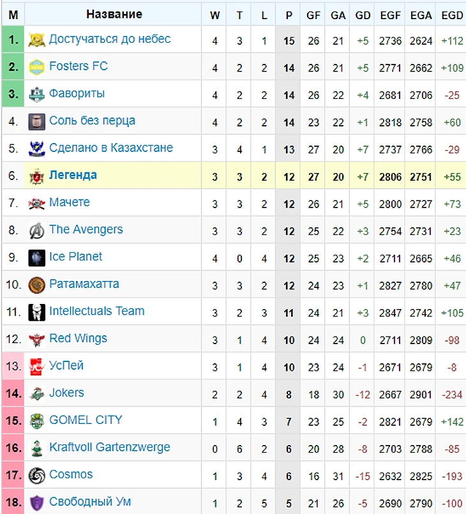Screen dimensions: 466x514
Task: Click the Легенда team crest icon
Action: click(x=36, y=176)
